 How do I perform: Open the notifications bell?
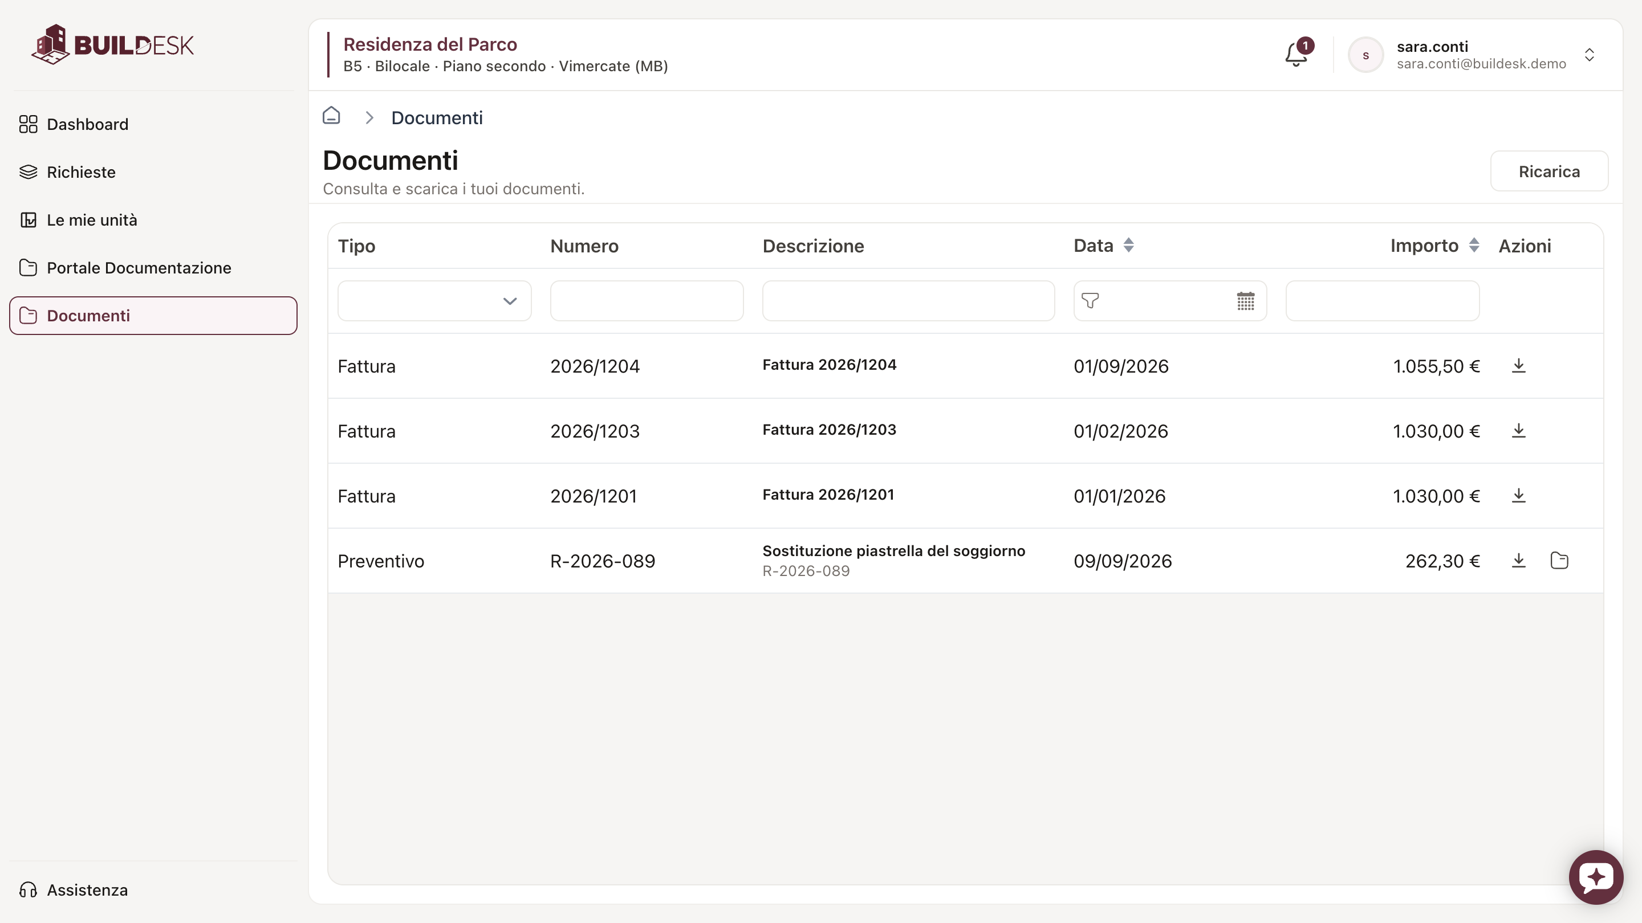pos(1296,54)
